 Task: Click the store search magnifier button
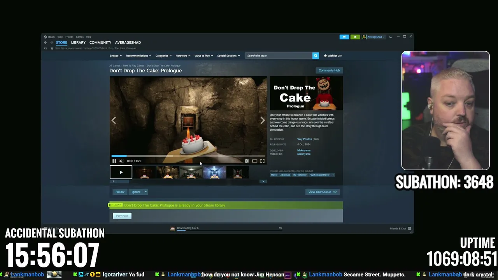(x=316, y=56)
